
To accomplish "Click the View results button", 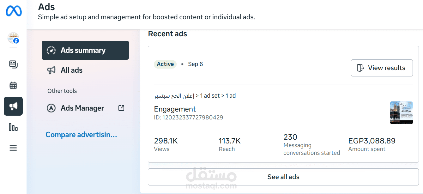I will tap(382, 68).
